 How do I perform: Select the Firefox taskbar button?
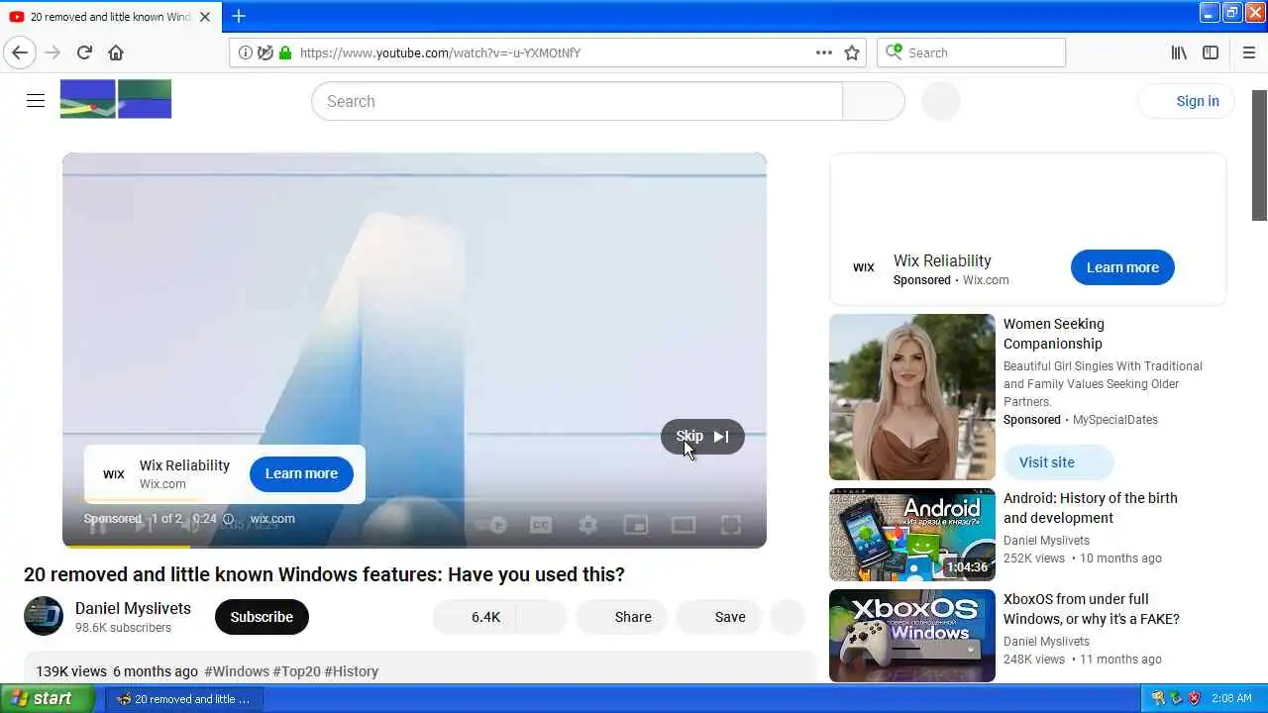(x=184, y=699)
